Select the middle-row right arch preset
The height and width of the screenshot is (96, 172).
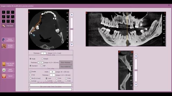(13, 17)
